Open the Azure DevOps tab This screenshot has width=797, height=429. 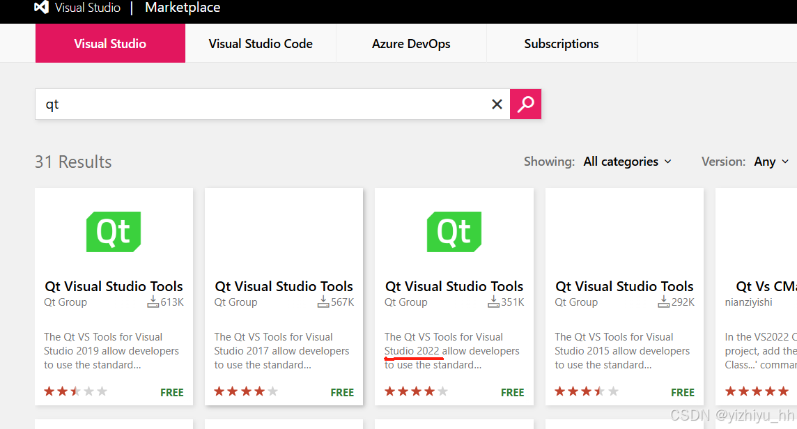click(x=411, y=43)
